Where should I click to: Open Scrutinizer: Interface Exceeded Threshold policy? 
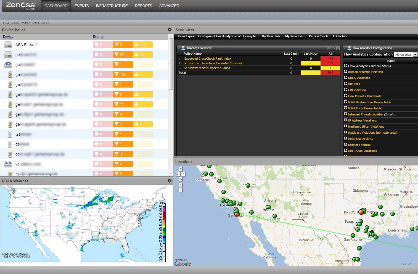[x=214, y=63]
